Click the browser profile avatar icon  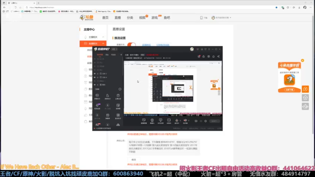[x=305, y=7]
